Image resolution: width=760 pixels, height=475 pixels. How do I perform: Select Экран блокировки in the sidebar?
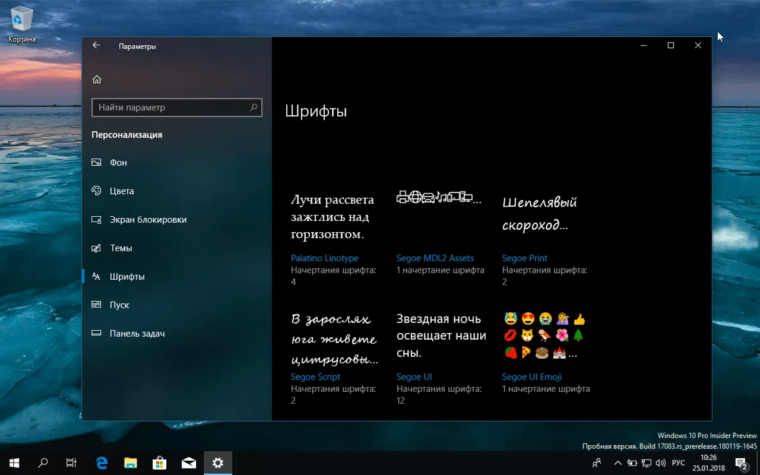(177, 220)
